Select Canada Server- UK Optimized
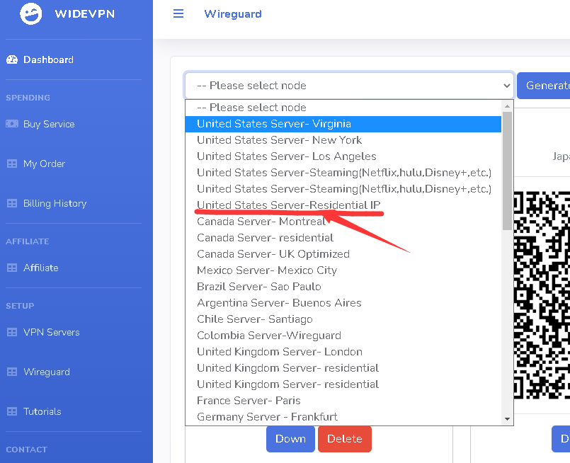Viewport: 570px width, 463px height. pos(343,254)
